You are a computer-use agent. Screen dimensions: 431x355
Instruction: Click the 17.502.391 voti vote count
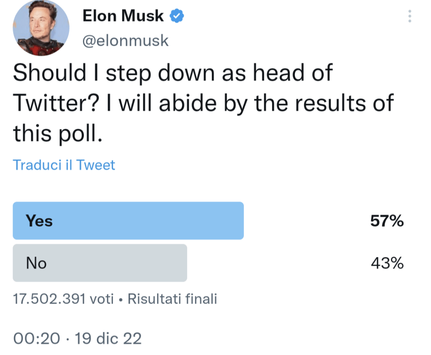tap(63, 299)
